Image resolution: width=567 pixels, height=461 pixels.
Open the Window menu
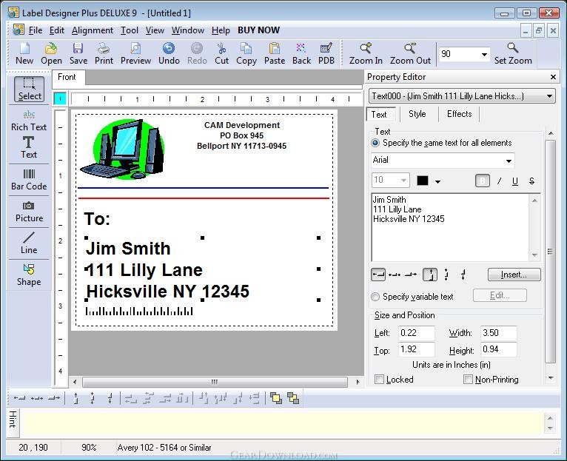point(188,30)
